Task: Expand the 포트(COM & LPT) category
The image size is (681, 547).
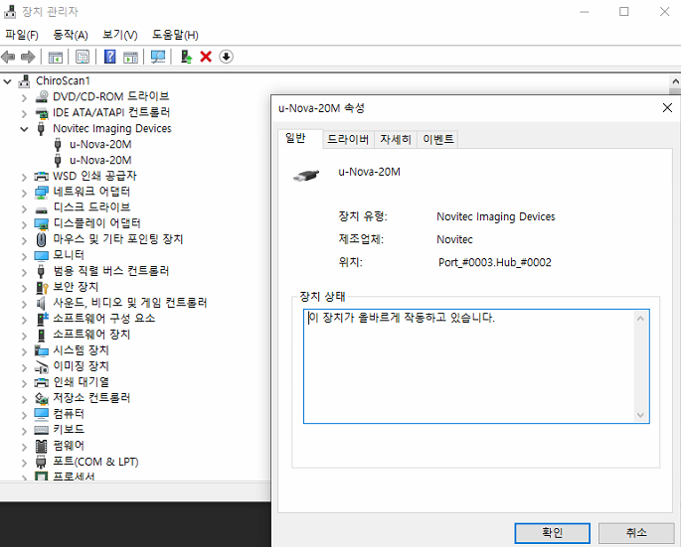Action: click(25, 462)
